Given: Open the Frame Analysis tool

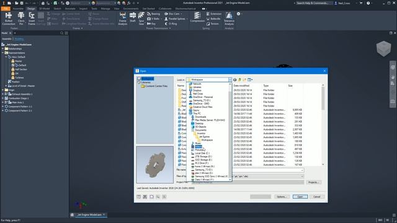Looking at the screenshot, I should (x=123, y=19).
